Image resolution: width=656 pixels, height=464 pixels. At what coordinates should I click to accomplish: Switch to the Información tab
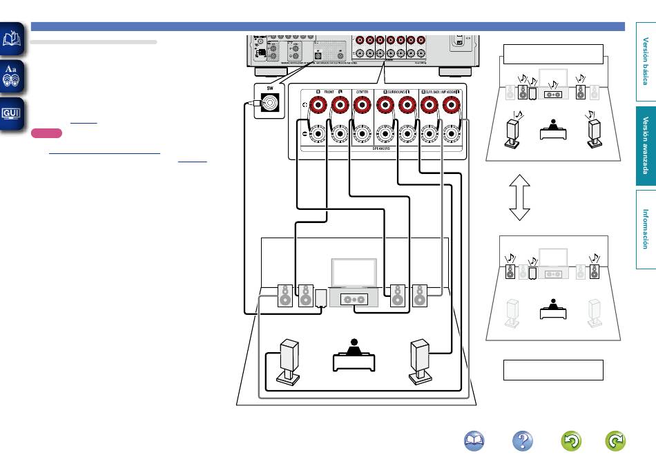[x=646, y=229]
